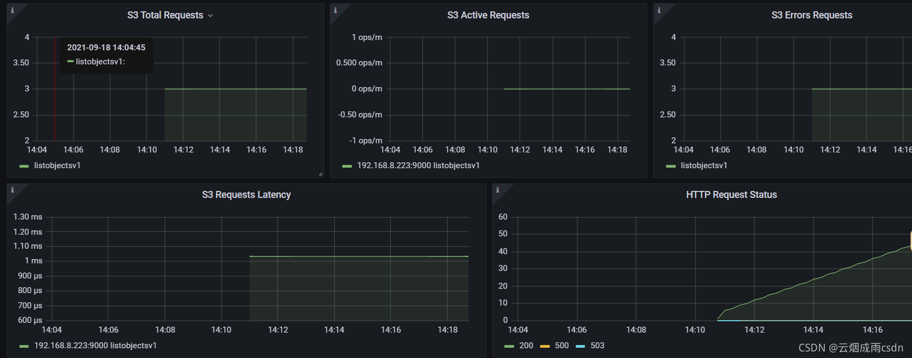
Task: Click green swatch in S3 Errors Requests legend
Action: [671, 166]
